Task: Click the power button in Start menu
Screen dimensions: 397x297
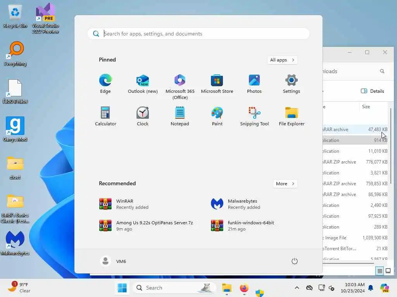Action: pos(294,261)
